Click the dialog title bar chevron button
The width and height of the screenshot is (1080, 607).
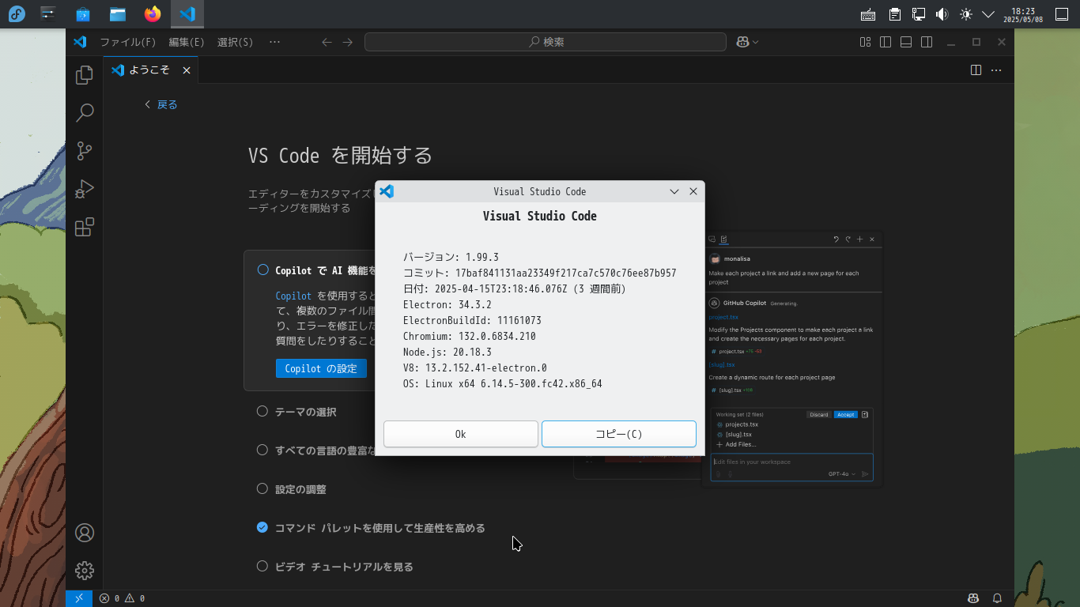click(x=674, y=191)
